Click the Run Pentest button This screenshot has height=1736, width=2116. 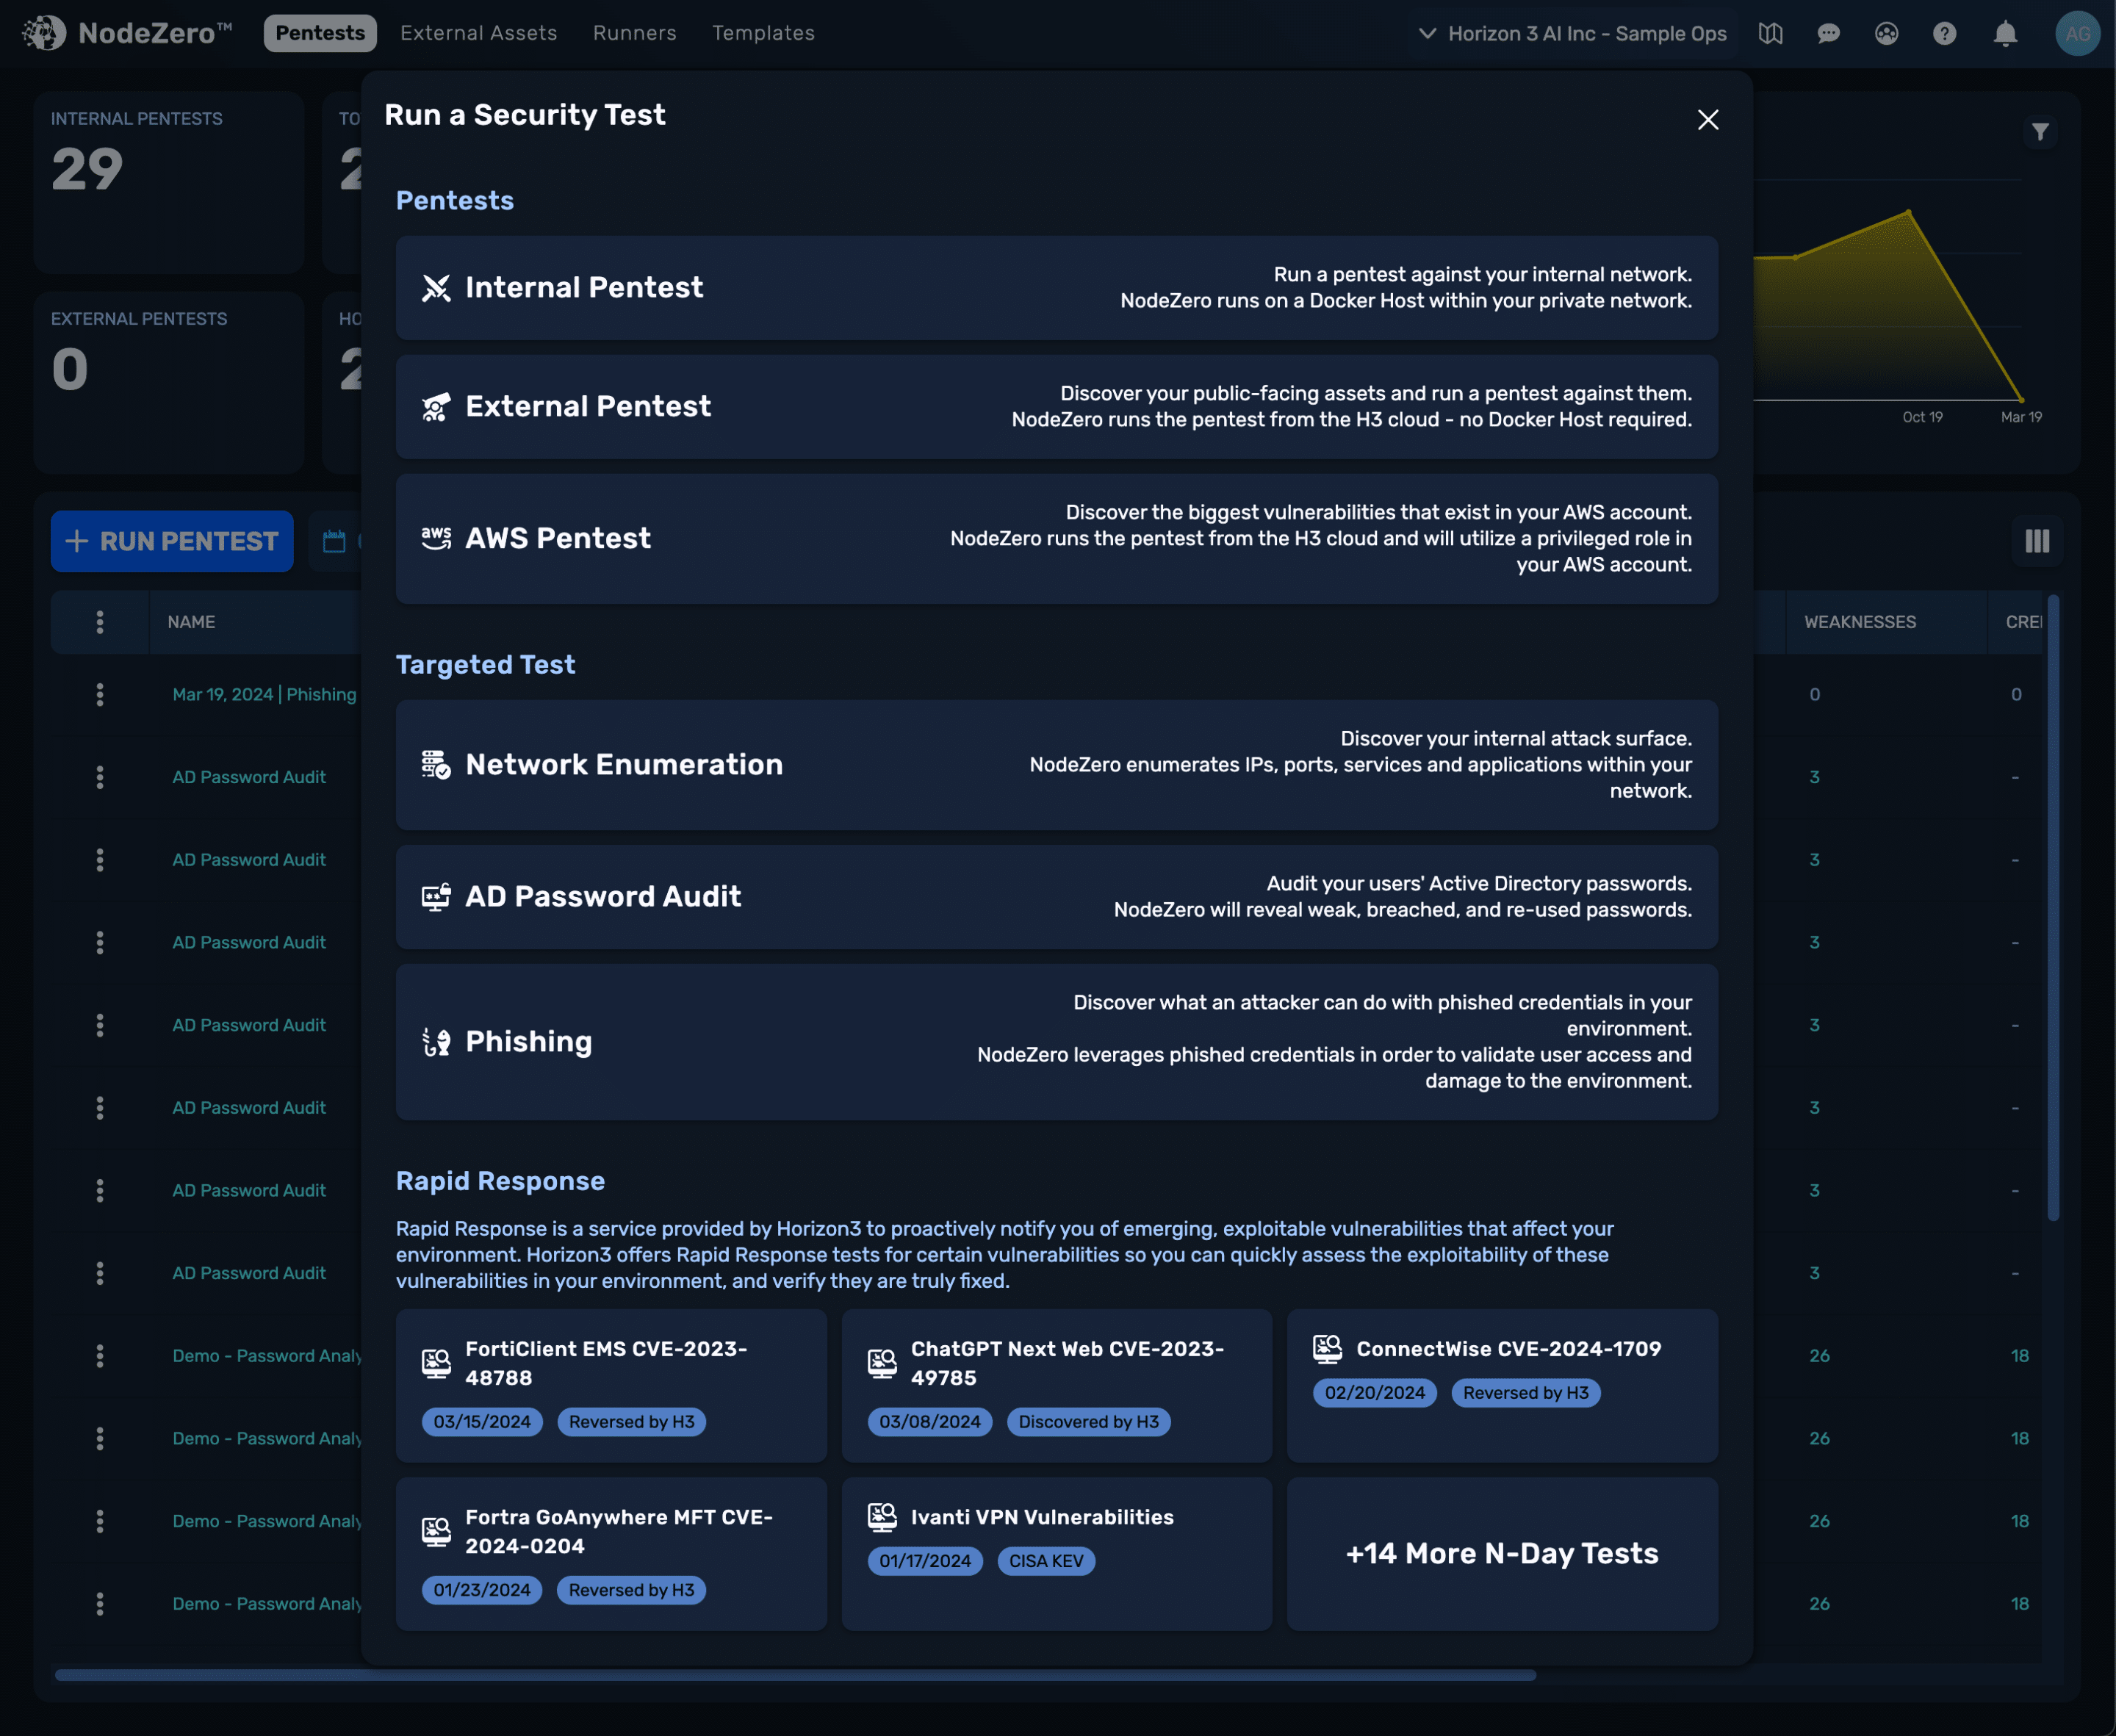(171, 541)
